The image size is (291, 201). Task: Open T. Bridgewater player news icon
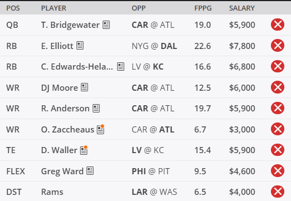click(x=106, y=24)
